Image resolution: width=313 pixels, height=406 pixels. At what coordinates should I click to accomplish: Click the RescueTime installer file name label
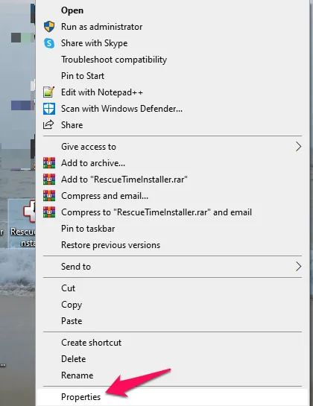23,237
